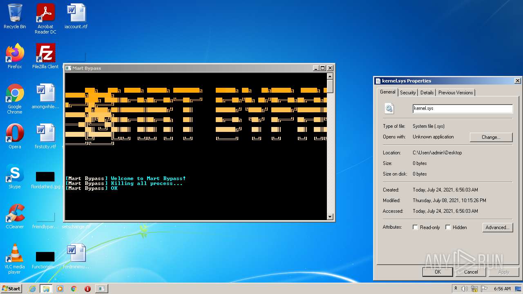523x294 pixels.
Task: Click console scrollbar up arrow
Action: click(330, 76)
